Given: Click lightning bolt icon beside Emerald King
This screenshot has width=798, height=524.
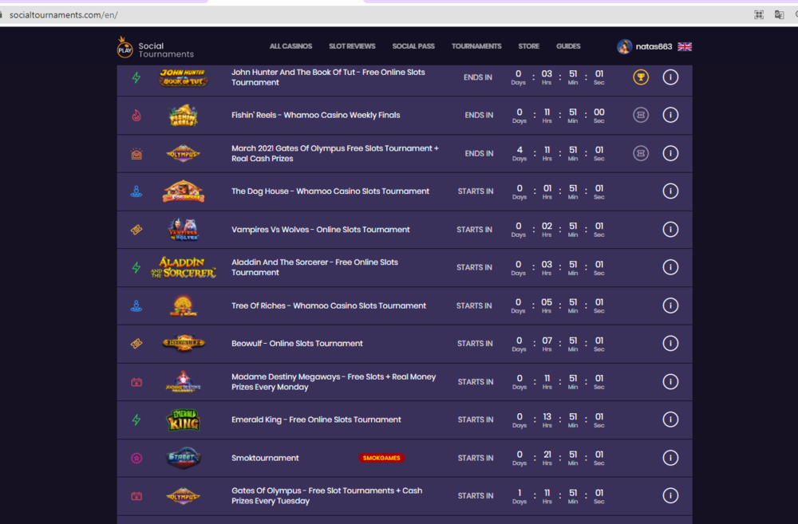Looking at the screenshot, I should [136, 420].
